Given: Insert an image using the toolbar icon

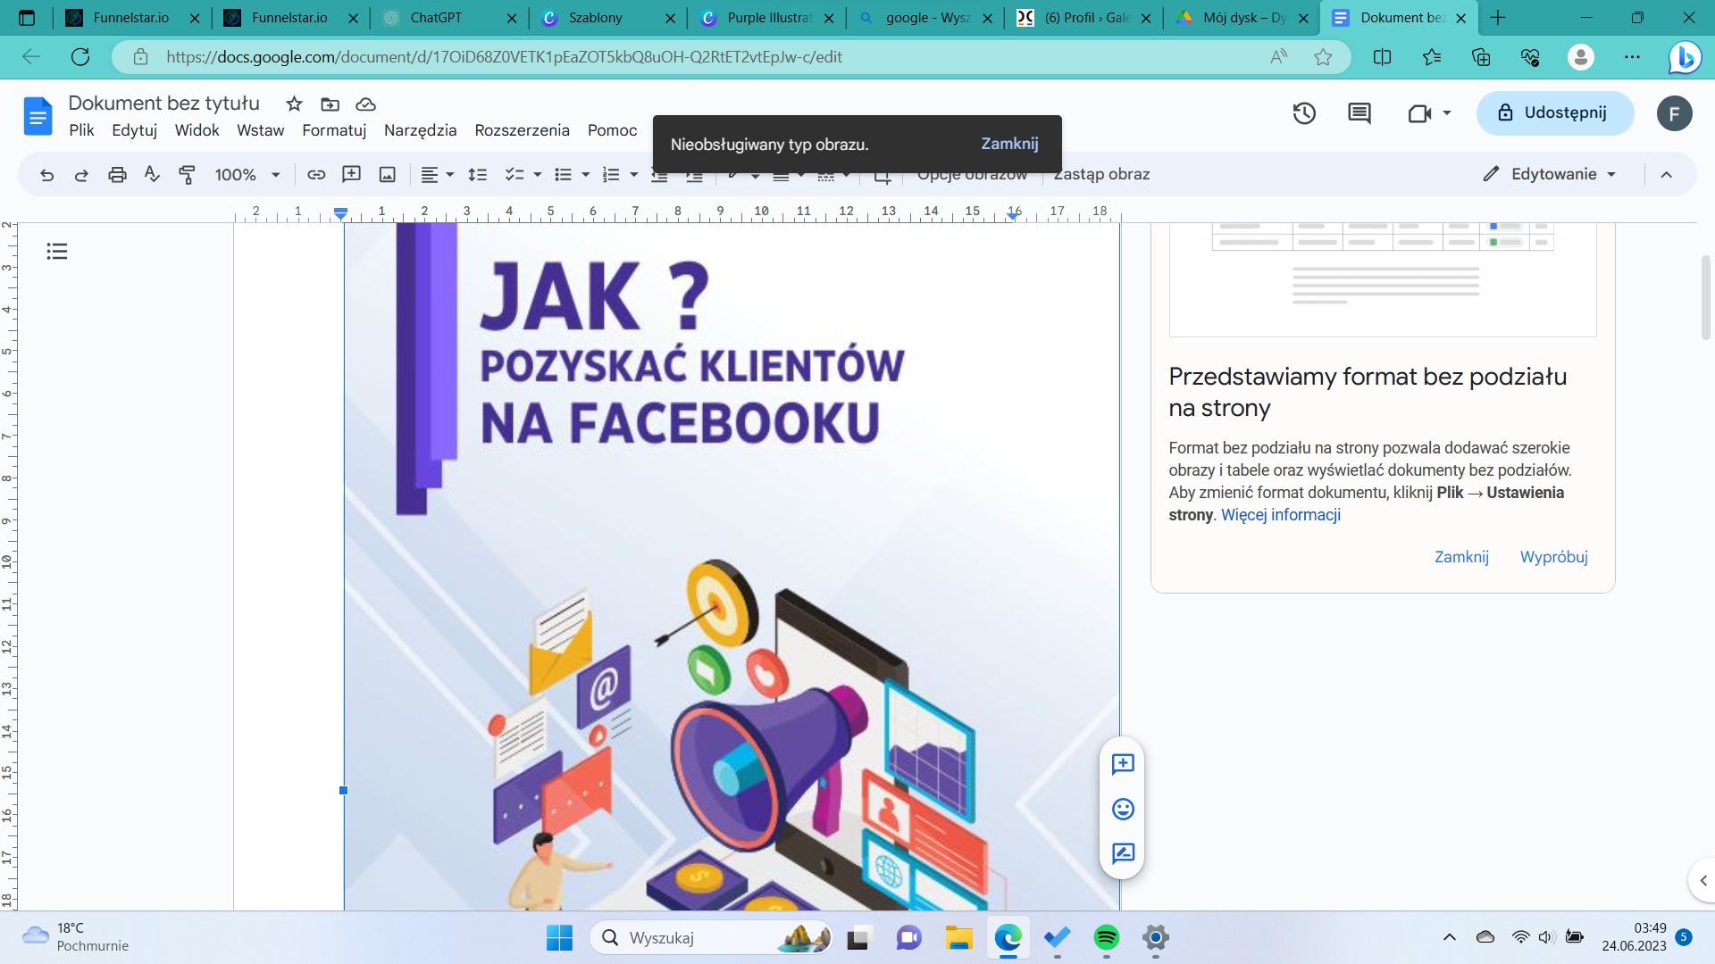Looking at the screenshot, I should (x=387, y=174).
